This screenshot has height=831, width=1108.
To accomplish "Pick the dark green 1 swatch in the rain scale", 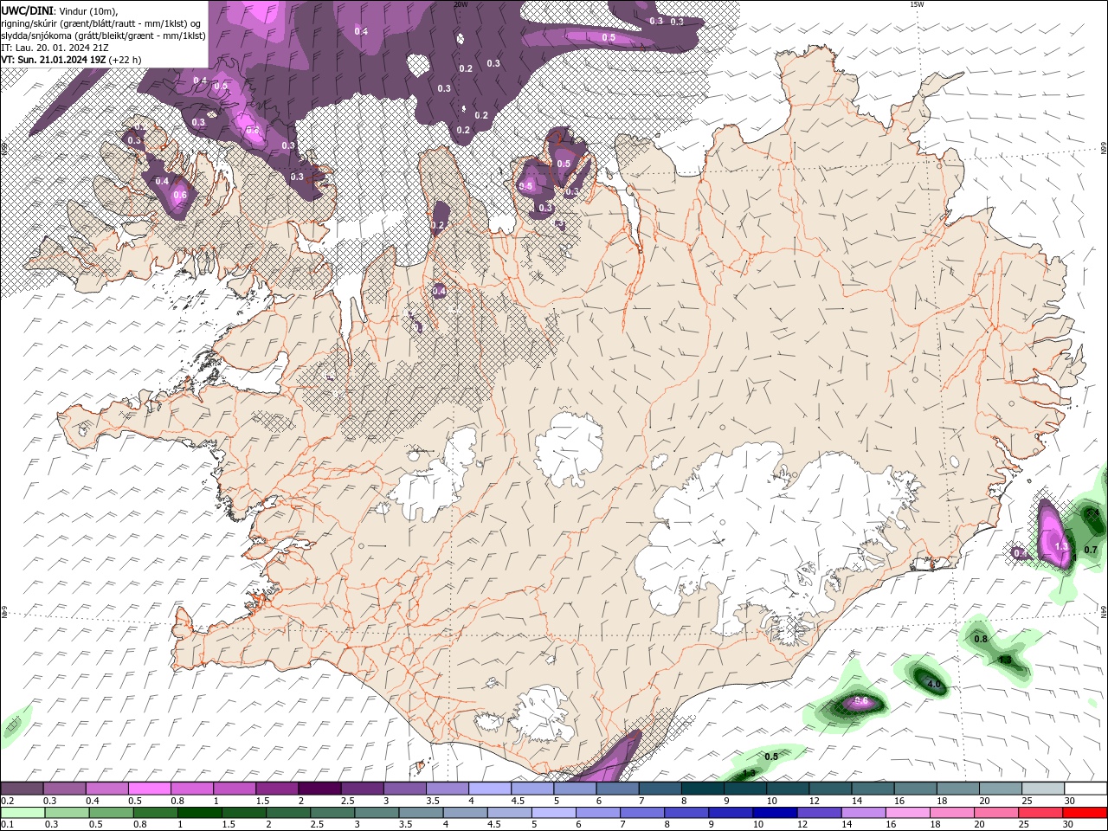I will click(x=199, y=813).
